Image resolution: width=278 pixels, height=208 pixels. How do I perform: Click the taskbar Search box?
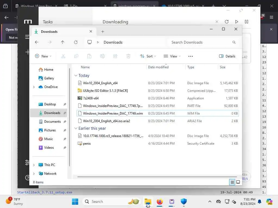(x=111, y=201)
